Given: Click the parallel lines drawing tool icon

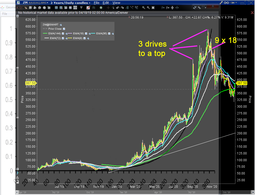Looking at the screenshot, I should (136, 8).
